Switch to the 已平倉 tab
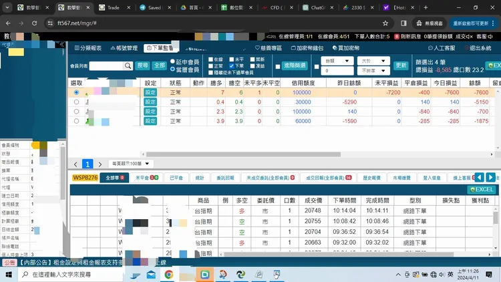 click(x=176, y=178)
